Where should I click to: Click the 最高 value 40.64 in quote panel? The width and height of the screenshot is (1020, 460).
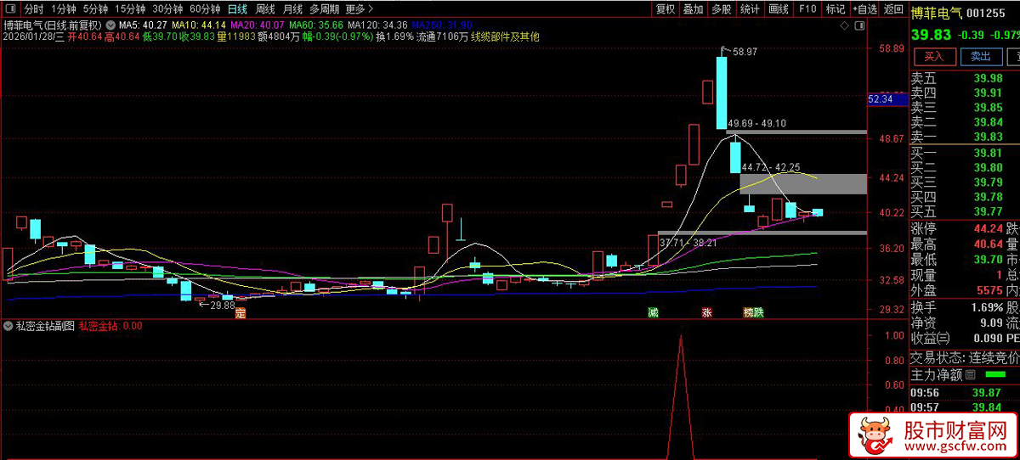point(988,244)
